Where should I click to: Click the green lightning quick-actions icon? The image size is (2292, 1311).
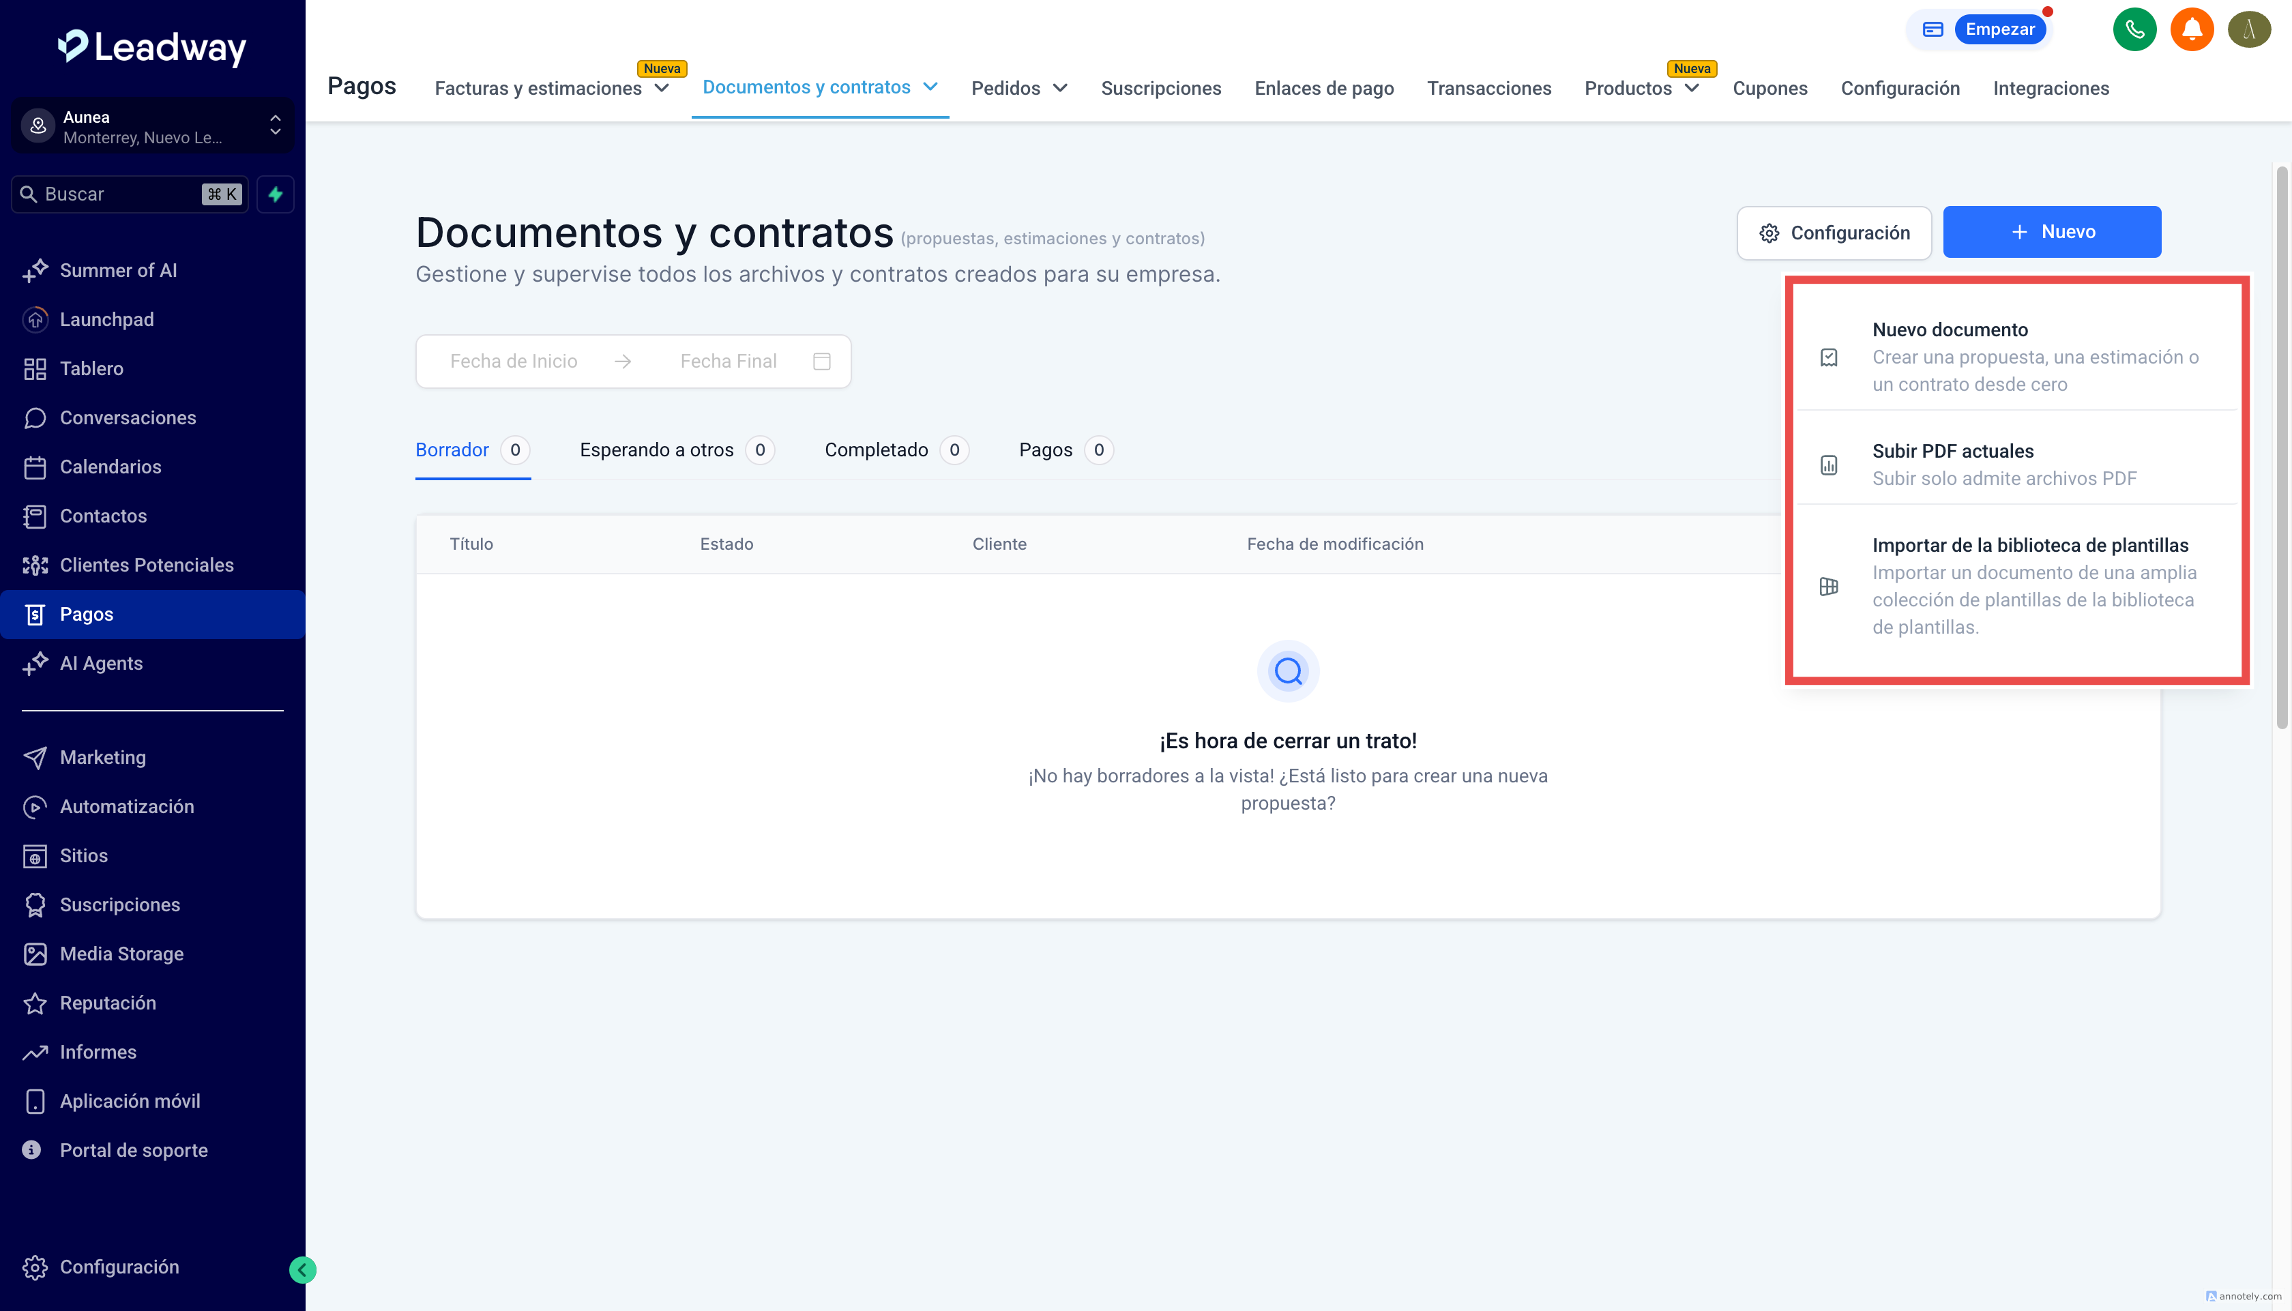[276, 194]
